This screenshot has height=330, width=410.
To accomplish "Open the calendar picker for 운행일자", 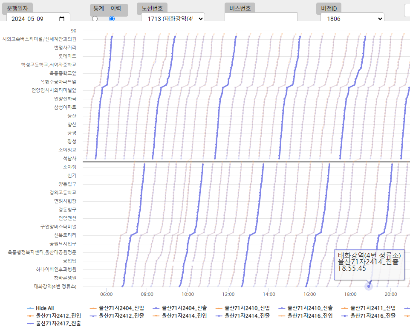I will [x=62, y=19].
